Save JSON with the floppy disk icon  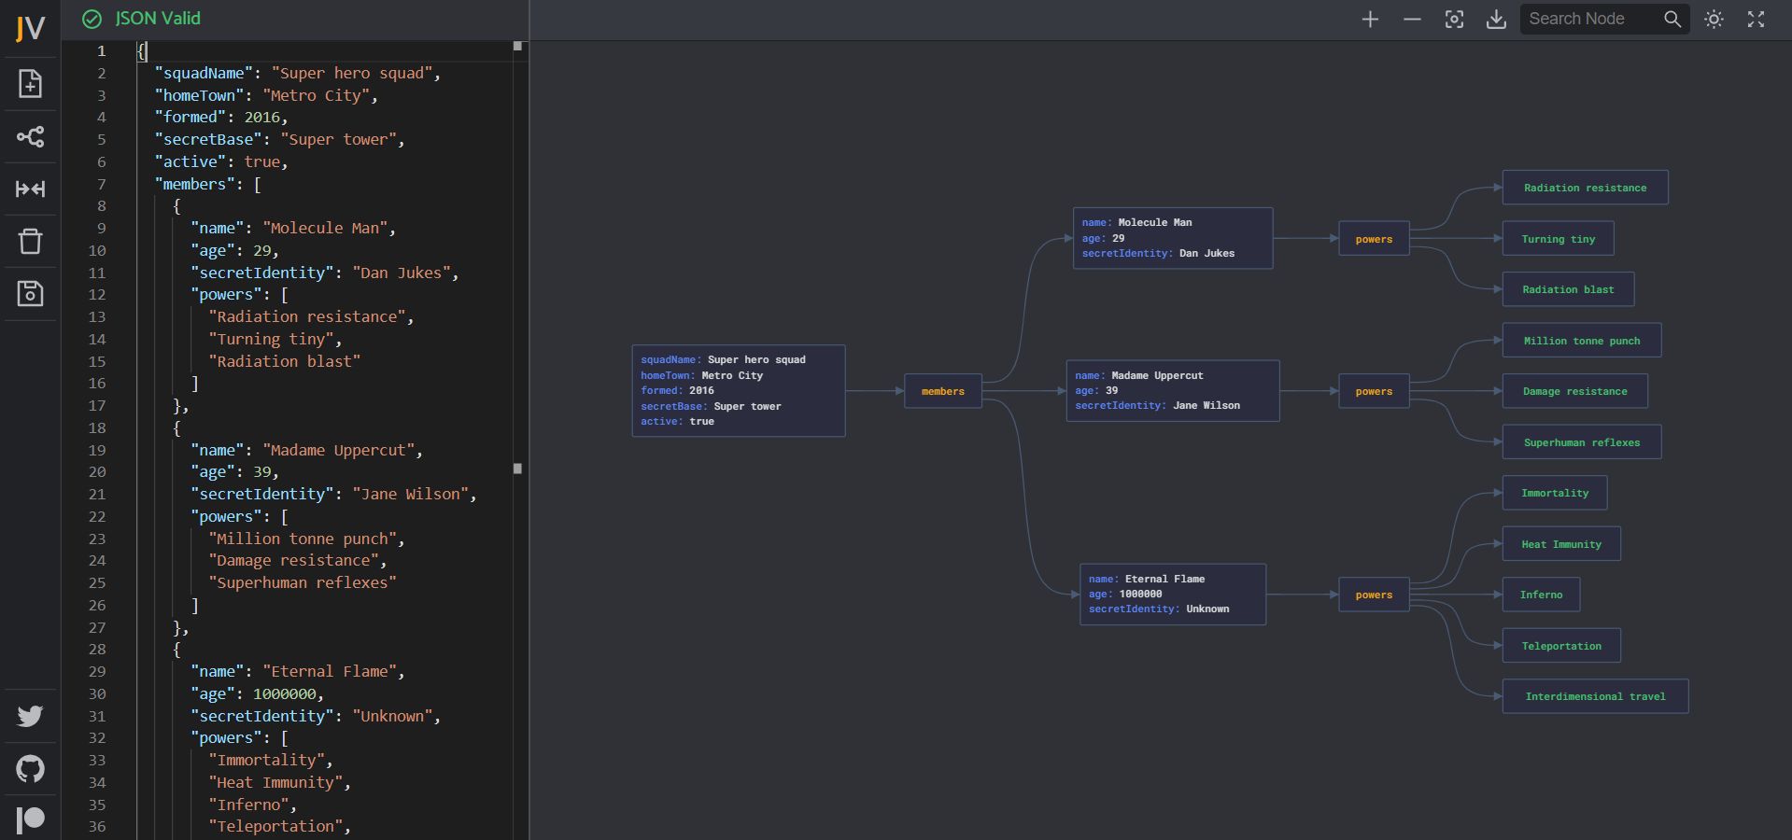(x=30, y=294)
